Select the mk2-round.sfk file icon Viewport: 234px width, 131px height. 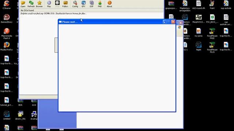[x=199, y=5]
